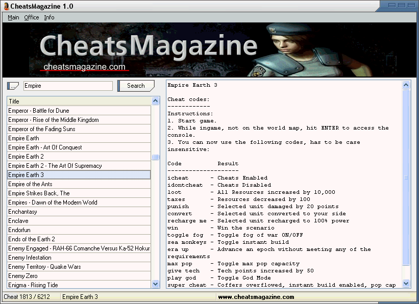This screenshot has width=419, height=304.
Task: Click the "..." button beside the search box
Action: pos(12,86)
